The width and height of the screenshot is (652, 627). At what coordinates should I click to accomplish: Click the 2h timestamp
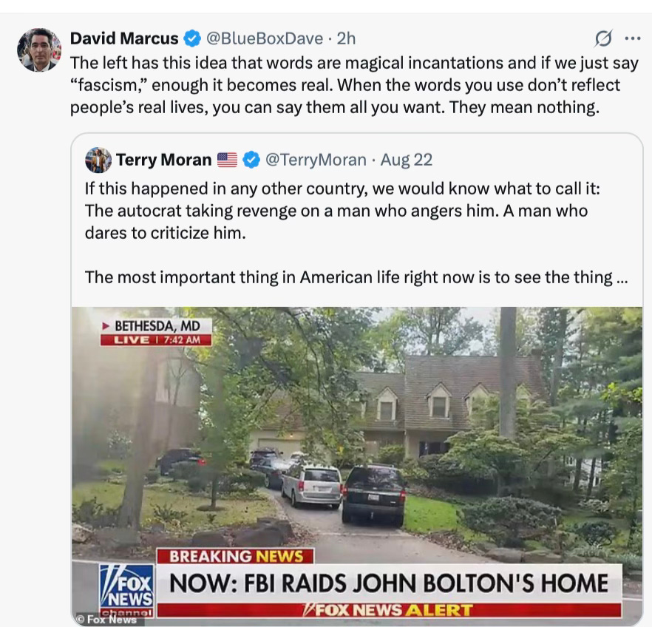point(346,38)
